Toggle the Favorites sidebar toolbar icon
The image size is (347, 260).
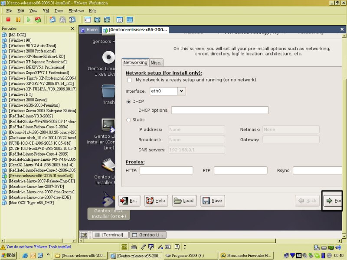tap(88, 19)
